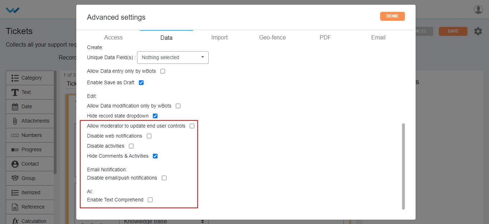Click the Advanced settings heading
This screenshot has width=489, height=224.
[116, 17]
